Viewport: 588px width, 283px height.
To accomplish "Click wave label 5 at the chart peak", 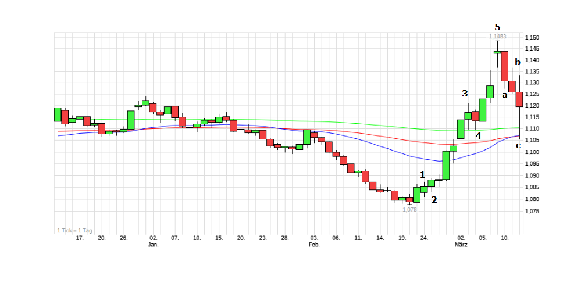I will (x=497, y=27).
